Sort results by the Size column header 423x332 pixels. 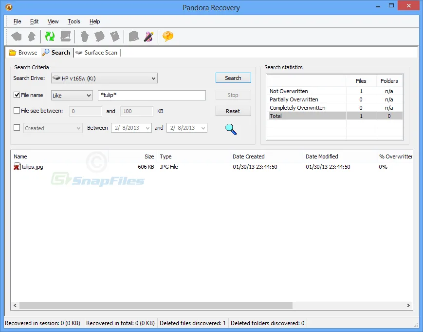[x=132, y=156]
